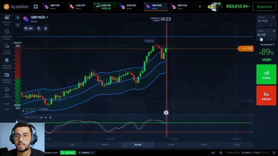Screen dimensions: 278x156
Task: Select the 5 min timeframe
Action: click(x=204, y=145)
